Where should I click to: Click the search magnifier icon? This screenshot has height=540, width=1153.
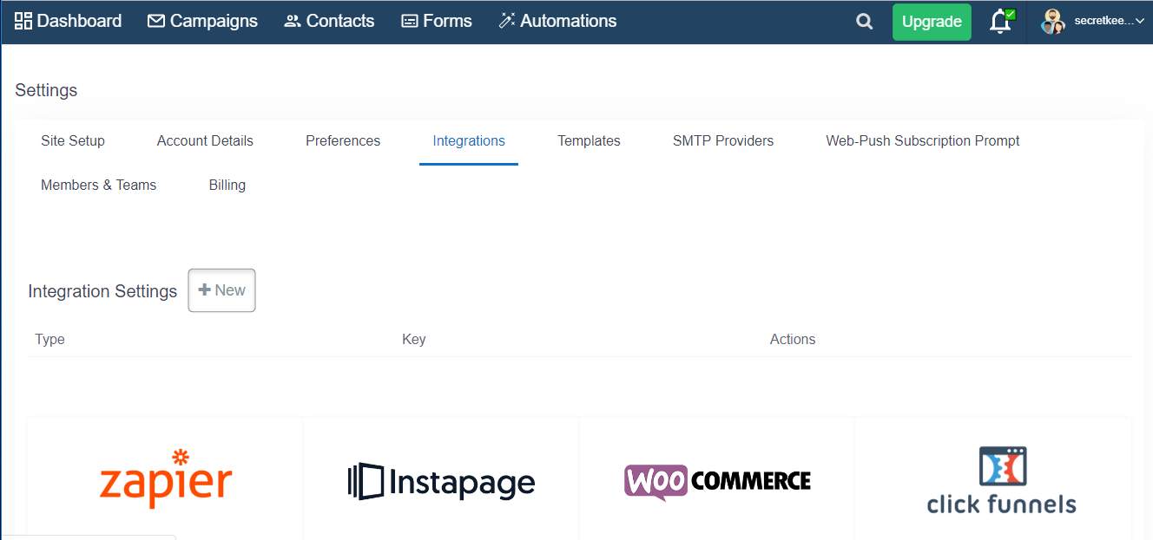click(864, 22)
